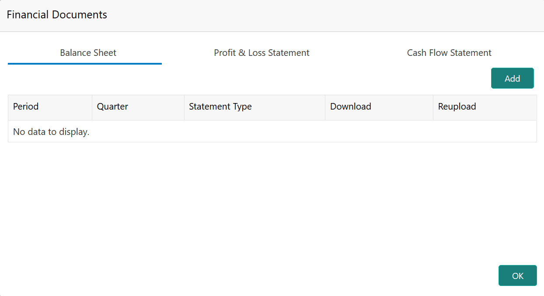This screenshot has height=296, width=544.
Task: Select the Cash Flow Statement tab
Action: click(449, 53)
